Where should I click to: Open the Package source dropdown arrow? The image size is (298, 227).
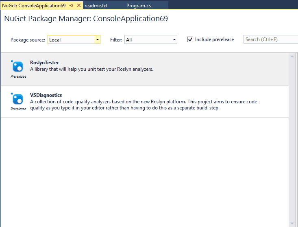tap(98, 39)
